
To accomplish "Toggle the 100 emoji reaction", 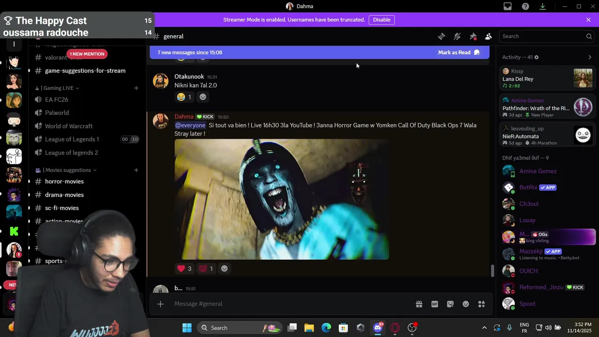I will click(206, 268).
